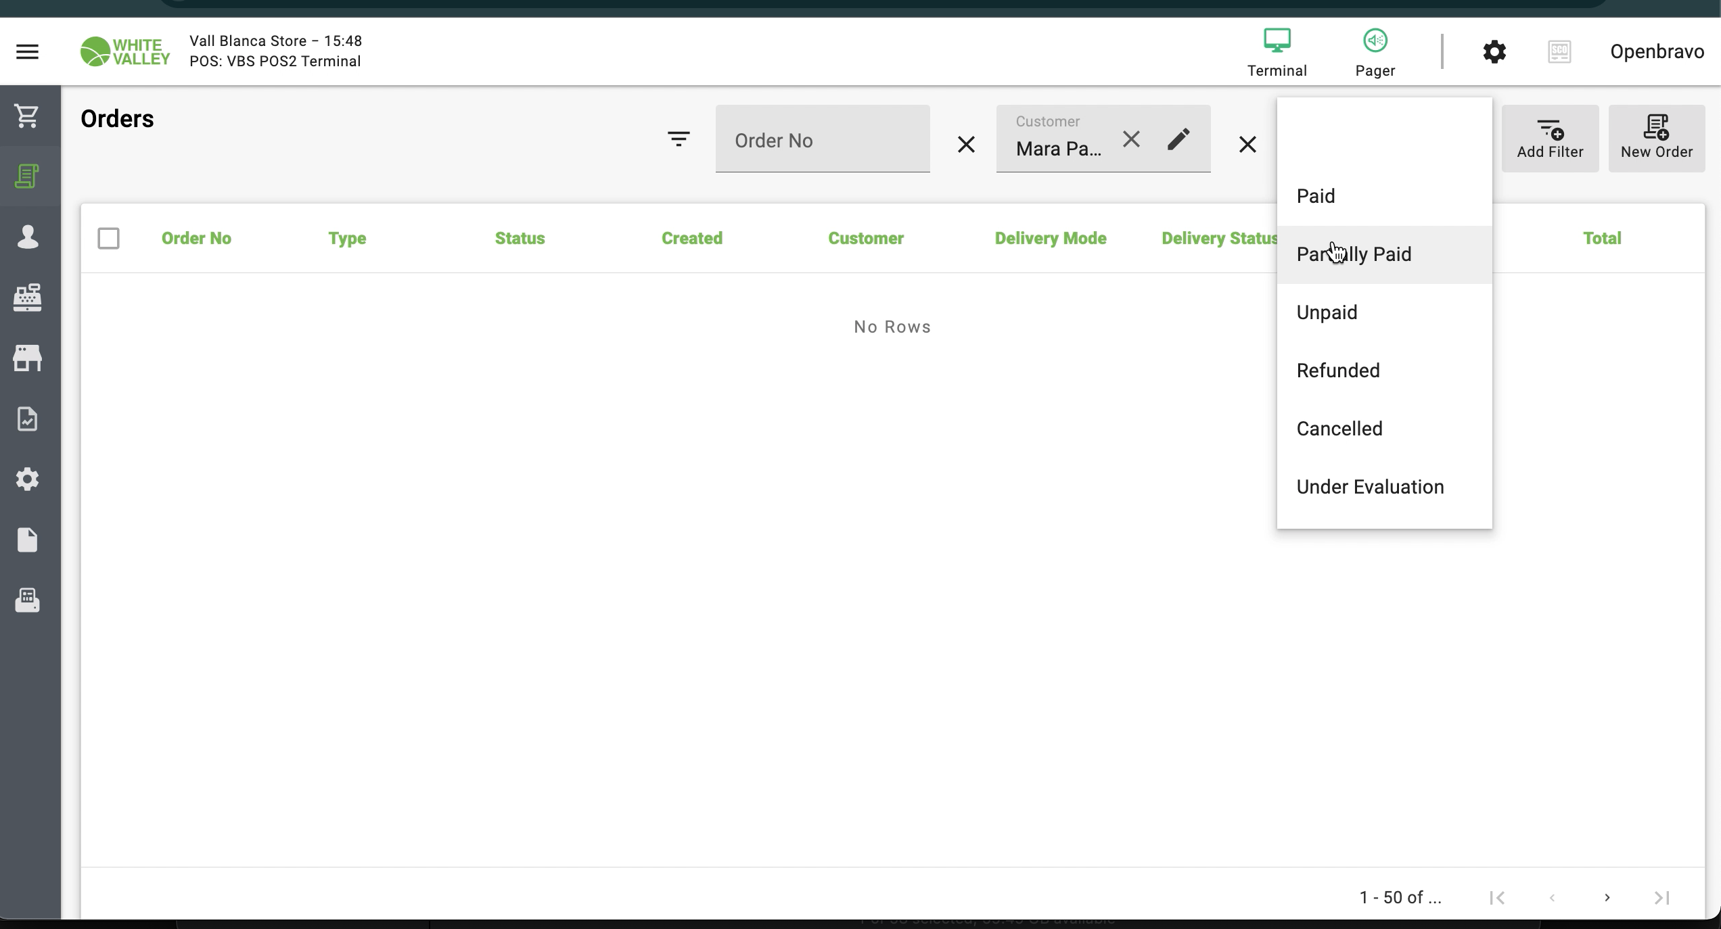Toggle the select-all orders checkbox
This screenshot has width=1721, height=929.
click(108, 238)
